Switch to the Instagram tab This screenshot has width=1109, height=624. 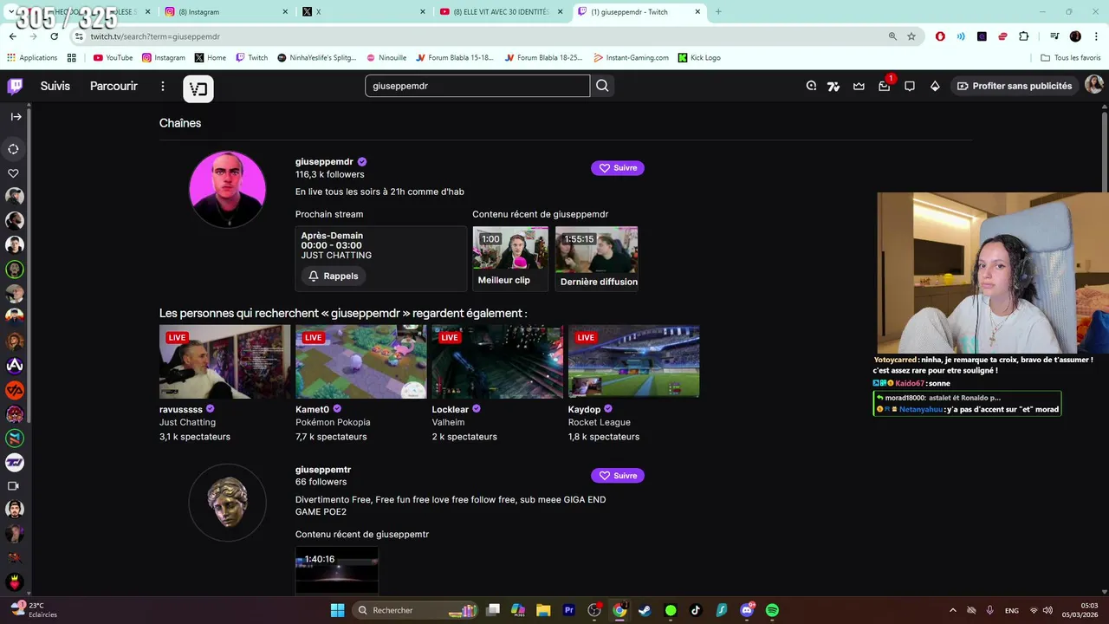(224, 11)
